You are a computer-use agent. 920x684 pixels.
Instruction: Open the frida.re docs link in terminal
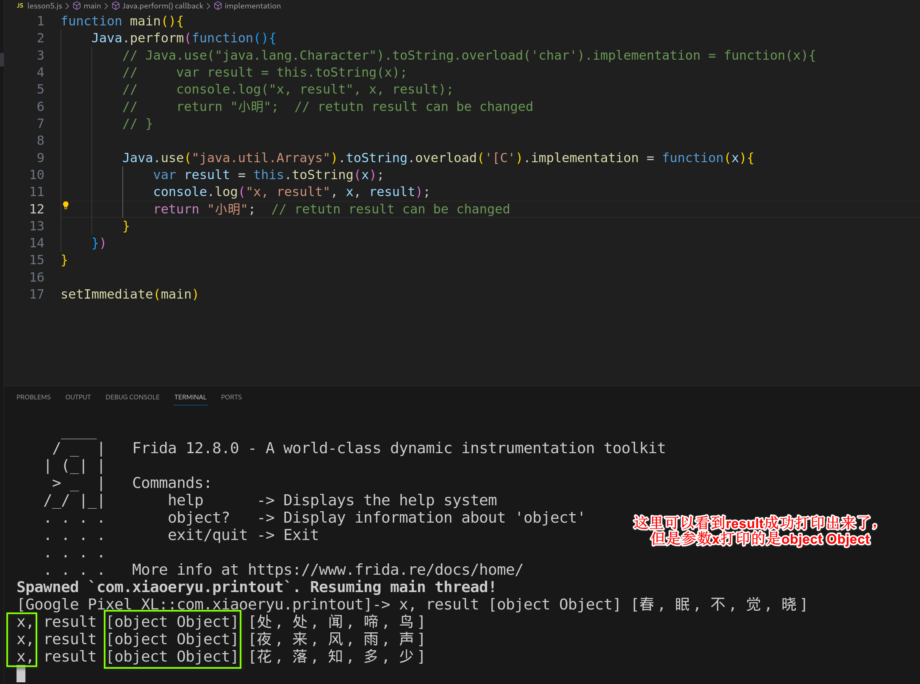[x=385, y=570]
